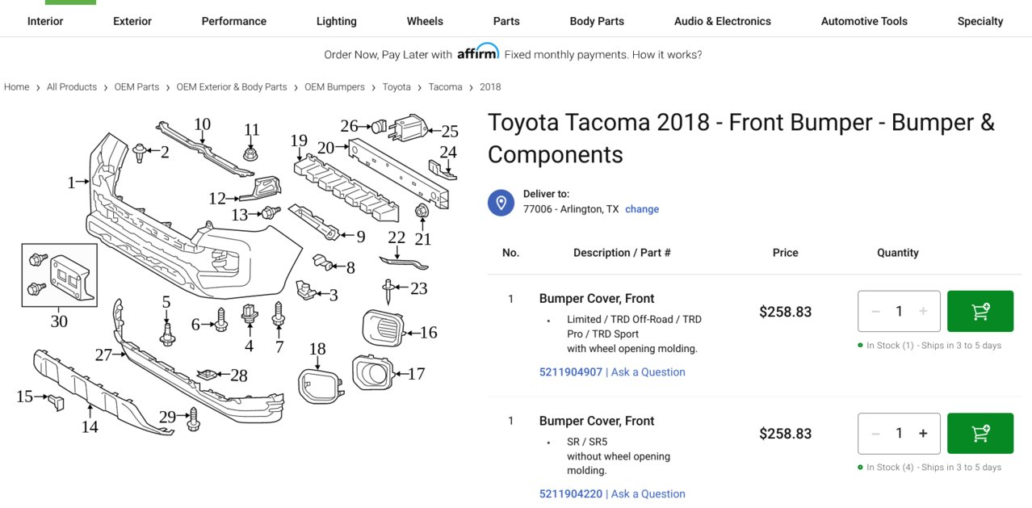Viewport: 1032px width, 508px height.
Task: Click the map pin delivery location icon
Action: pos(501,202)
